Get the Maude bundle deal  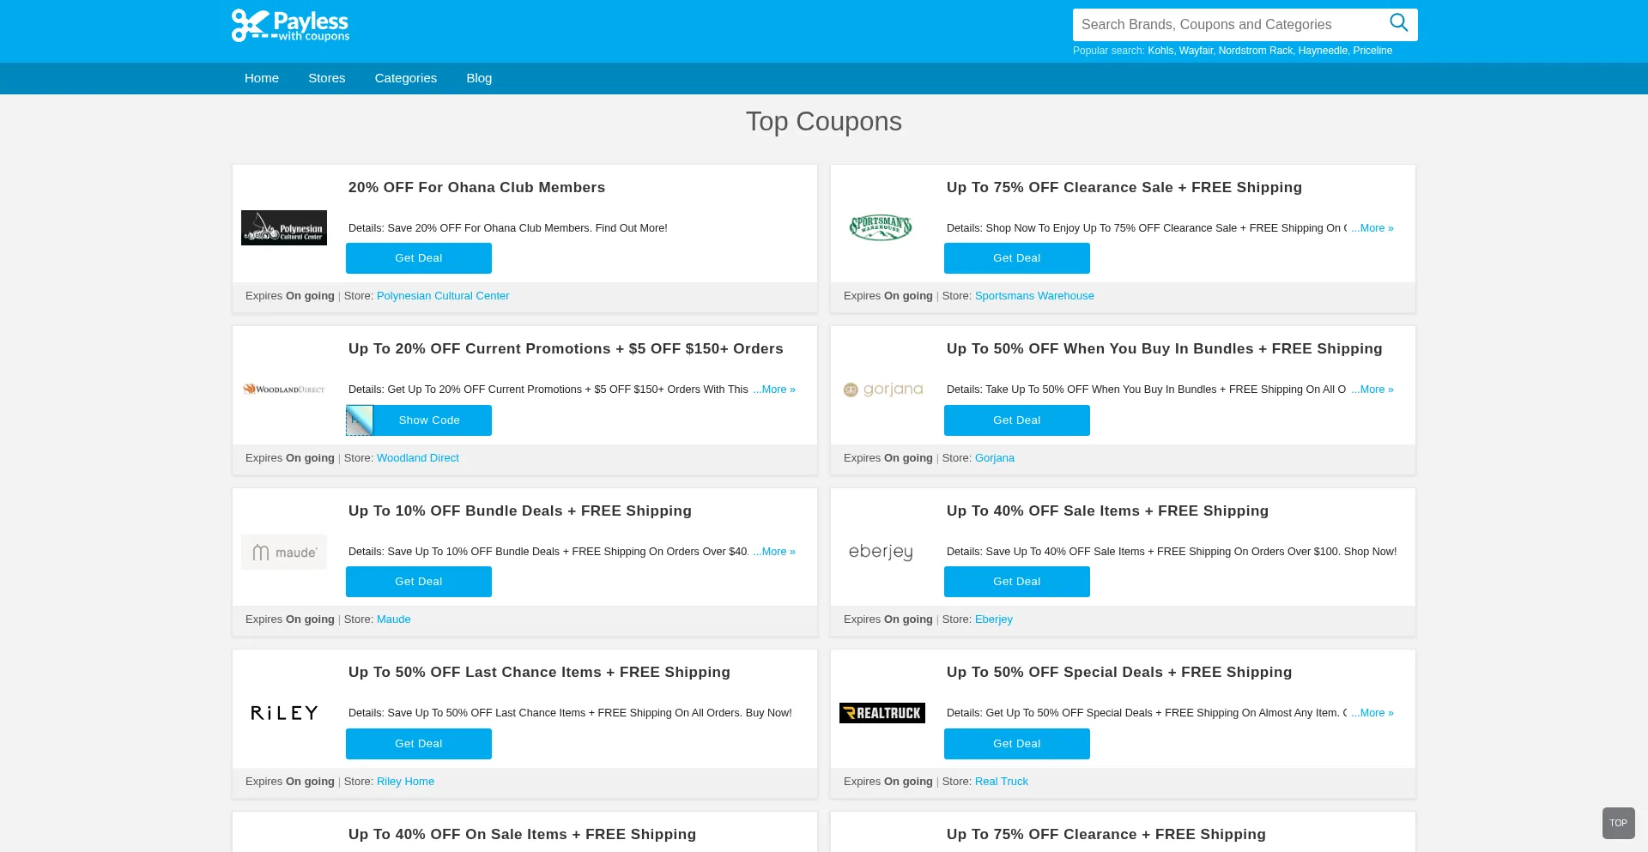[419, 582]
